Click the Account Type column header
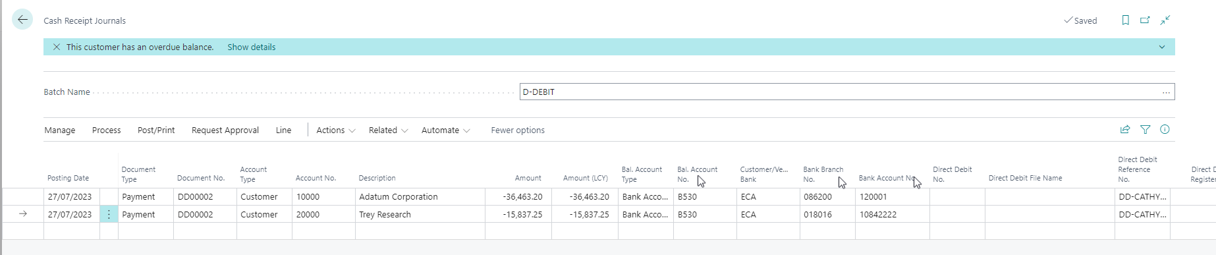The width and height of the screenshot is (1216, 255). point(254,174)
